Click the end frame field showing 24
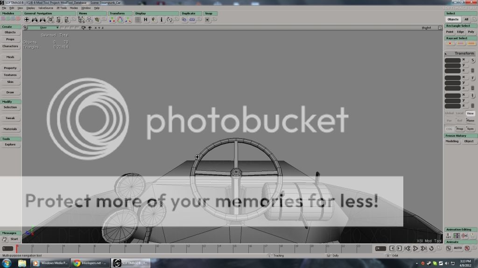478x268 pixels. [x=380, y=248]
